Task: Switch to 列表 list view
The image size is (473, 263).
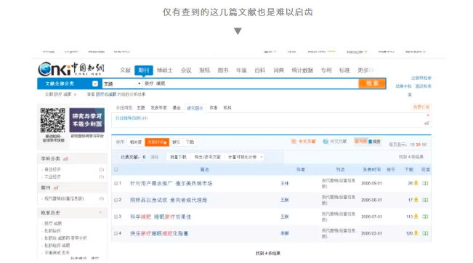Action: pyautogui.click(x=361, y=142)
